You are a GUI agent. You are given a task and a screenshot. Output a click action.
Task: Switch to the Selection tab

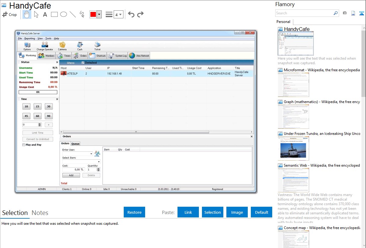pyautogui.click(x=15, y=213)
